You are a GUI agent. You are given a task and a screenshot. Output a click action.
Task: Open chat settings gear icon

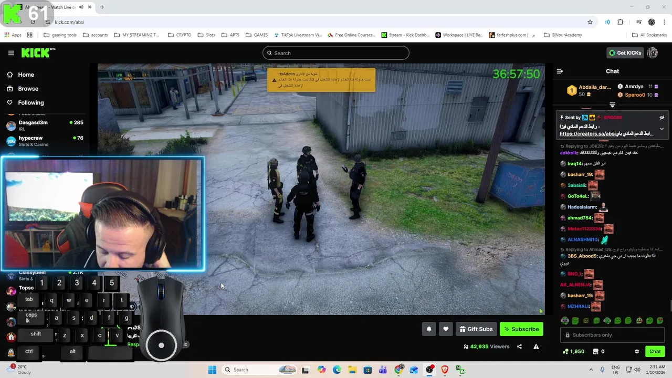pos(637,352)
